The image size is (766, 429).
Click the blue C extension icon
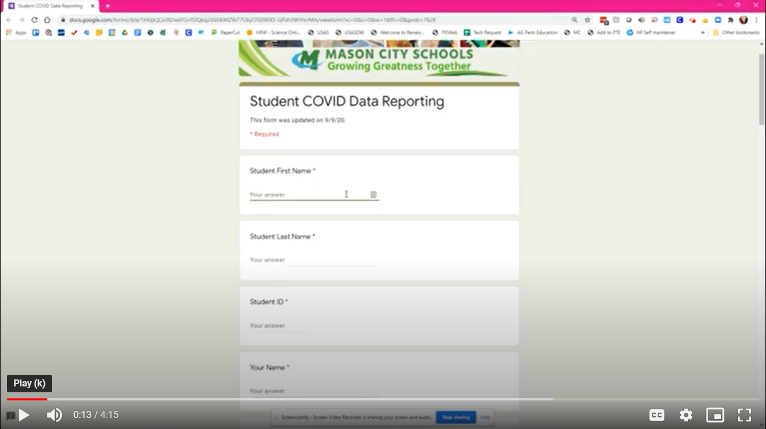pyautogui.click(x=680, y=20)
